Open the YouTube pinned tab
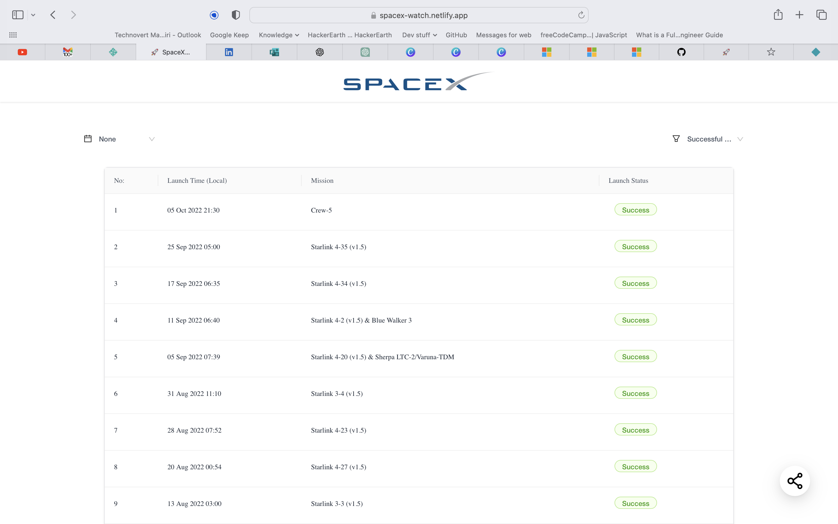The height and width of the screenshot is (524, 838). [22, 52]
